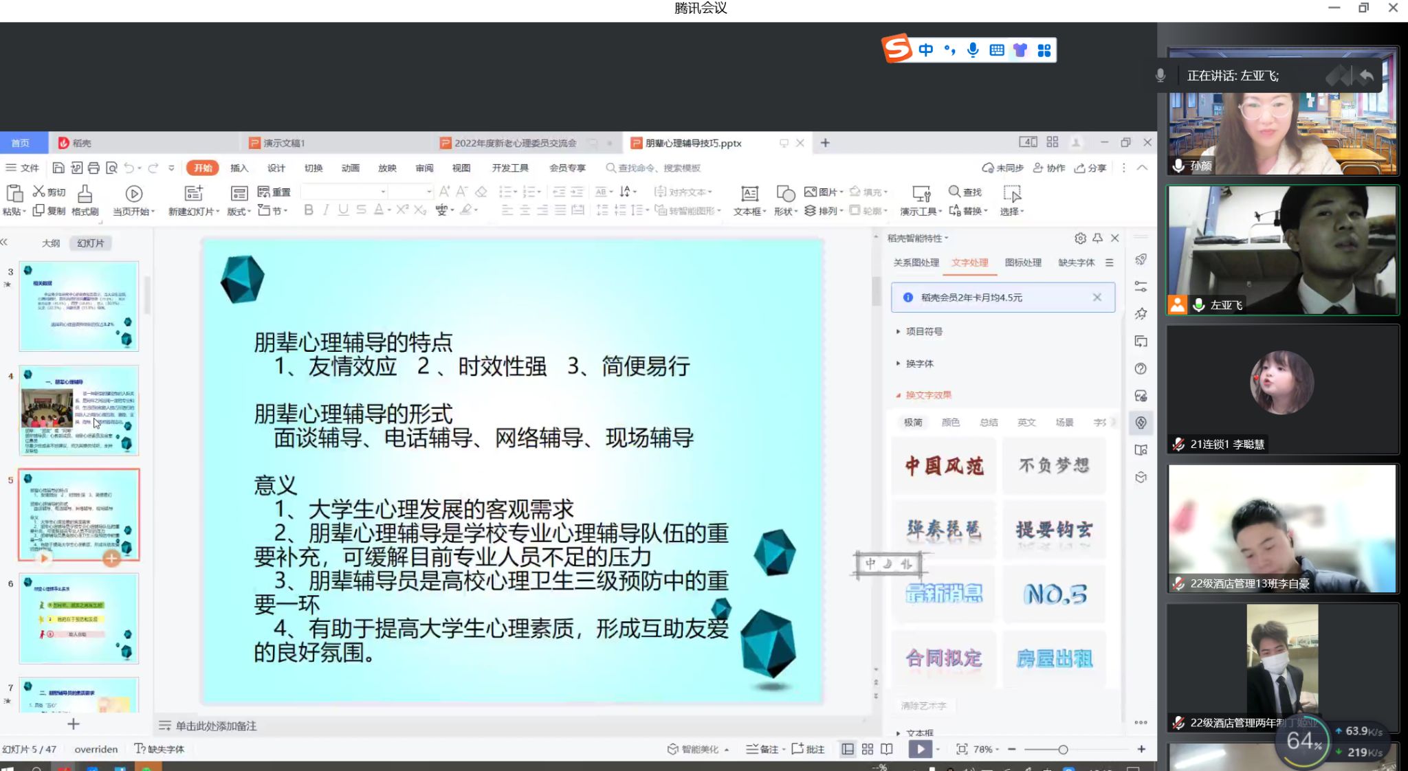Apply the 中国风范 text effect

tap(944, 466)
